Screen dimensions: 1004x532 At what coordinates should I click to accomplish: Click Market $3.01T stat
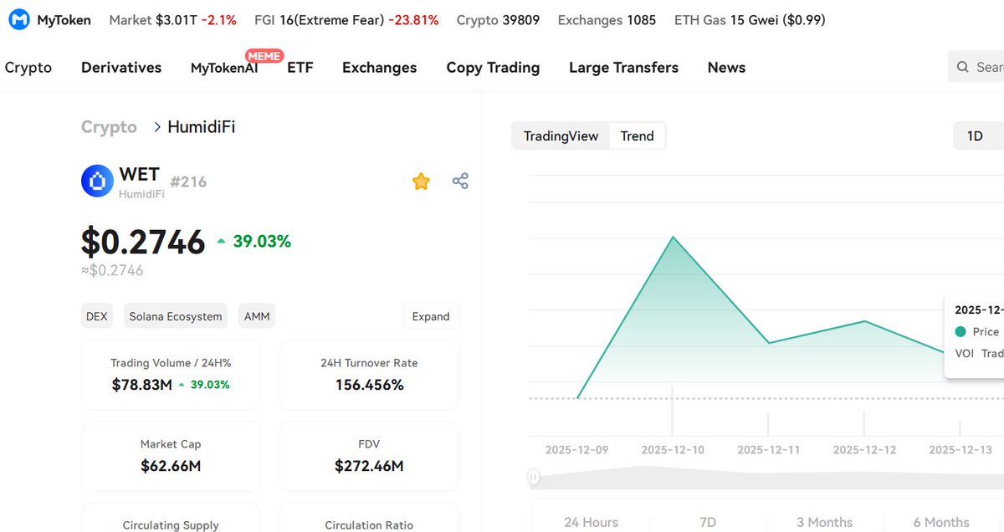(x=172, y=19)
